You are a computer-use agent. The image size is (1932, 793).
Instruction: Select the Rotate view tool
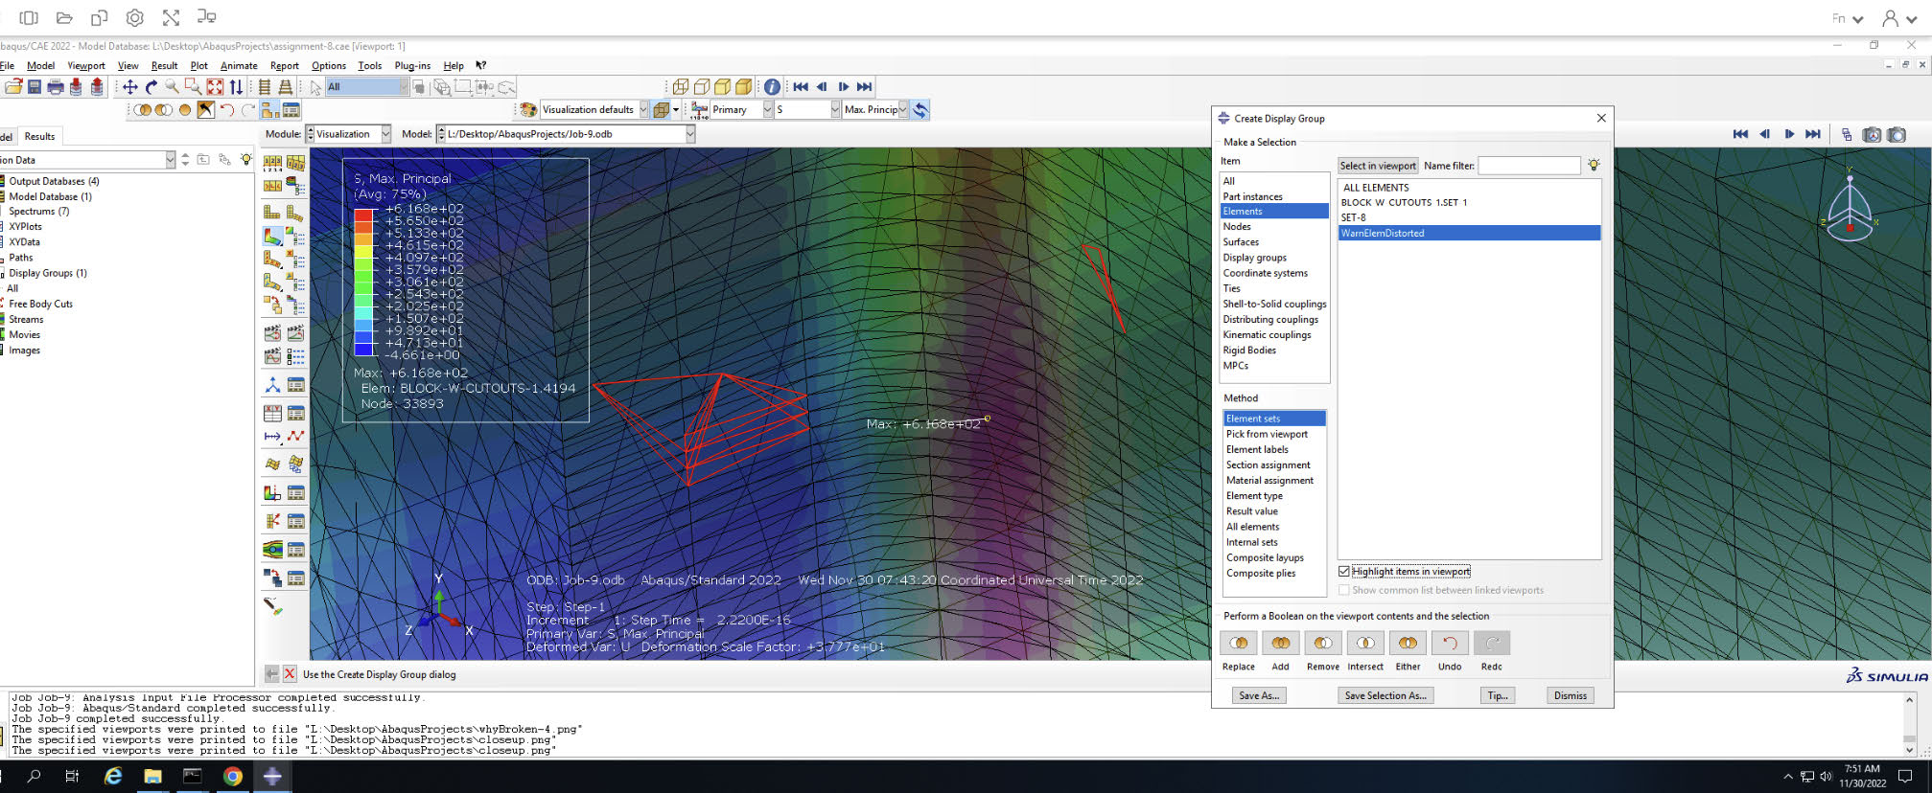151,87
